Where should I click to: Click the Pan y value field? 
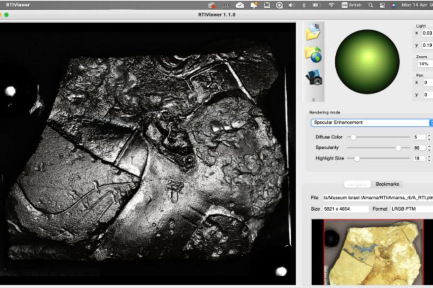[x=428, y=95]
